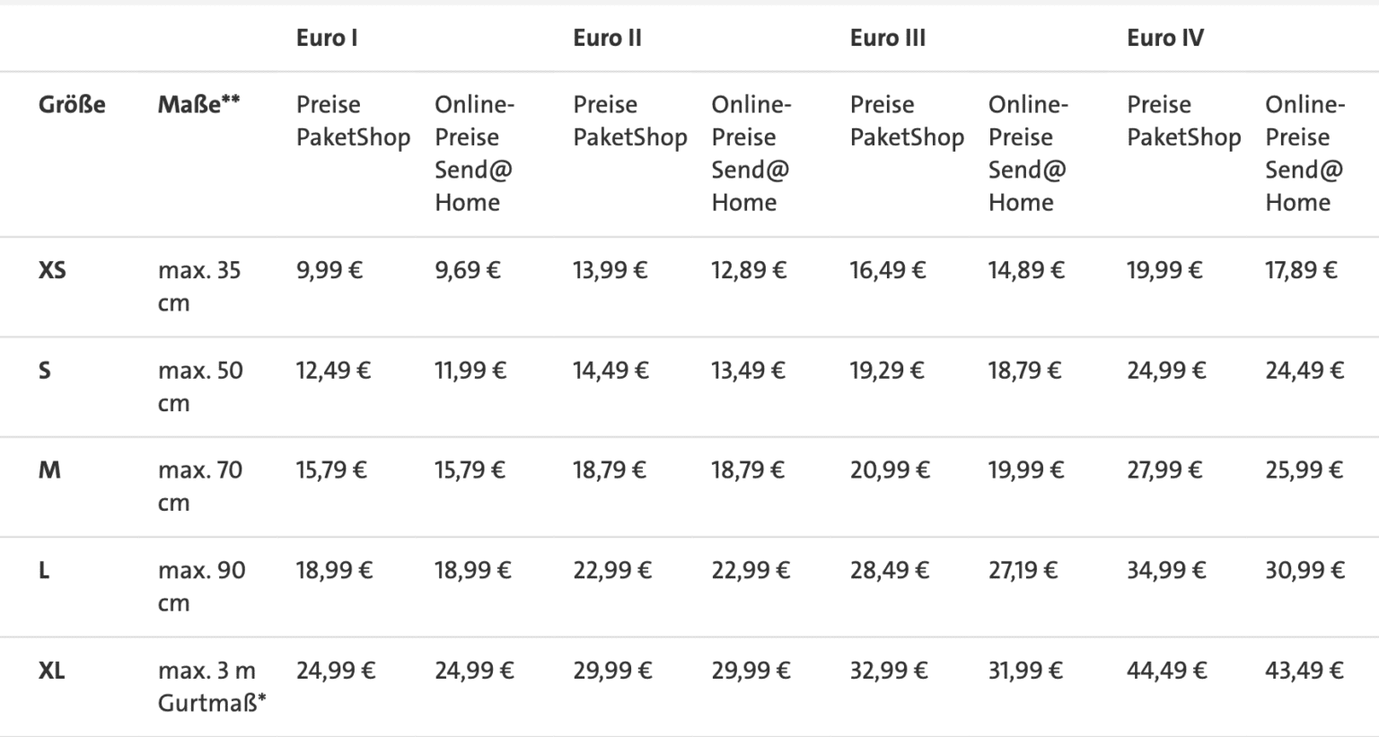This screenshot has width=1379, height=737.
Task: Click the Euro I column header
Action: [x=327, y=38]
